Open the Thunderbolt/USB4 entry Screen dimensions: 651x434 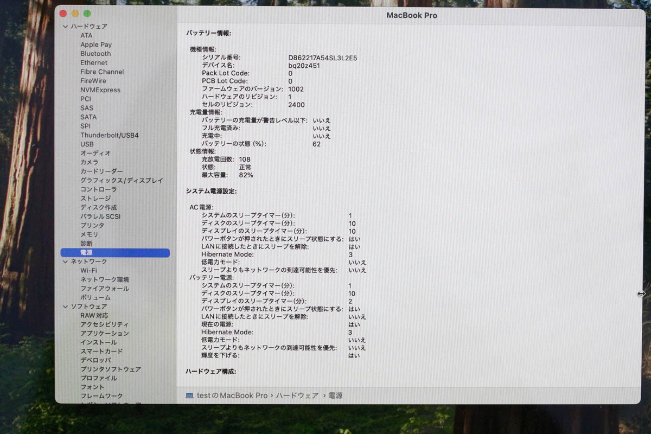[110, 135]
